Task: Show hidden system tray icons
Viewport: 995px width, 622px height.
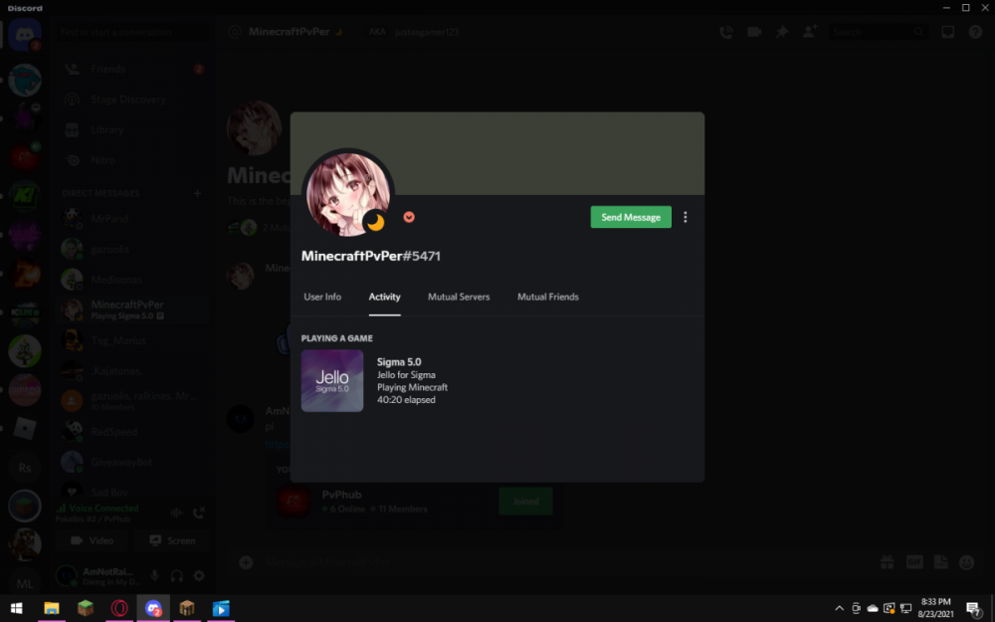Action: click(x=839, y=609)
